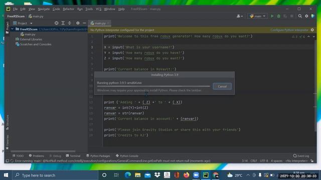Image resolution: width=321 pixels, height=180 pixels.
Task: Open the Run menu
Action: [x=80, y=9]
